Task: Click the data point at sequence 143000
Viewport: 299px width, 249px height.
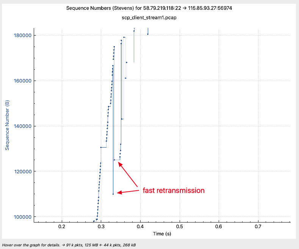Action: coord(122,119)
